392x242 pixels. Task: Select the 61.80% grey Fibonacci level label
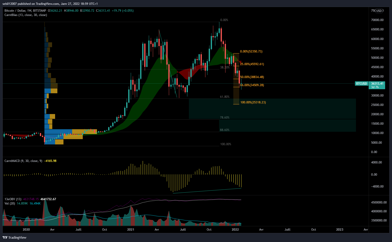tap(224, 97)
